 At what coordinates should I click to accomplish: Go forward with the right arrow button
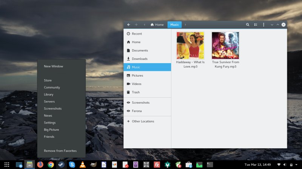tap(136, 25)
